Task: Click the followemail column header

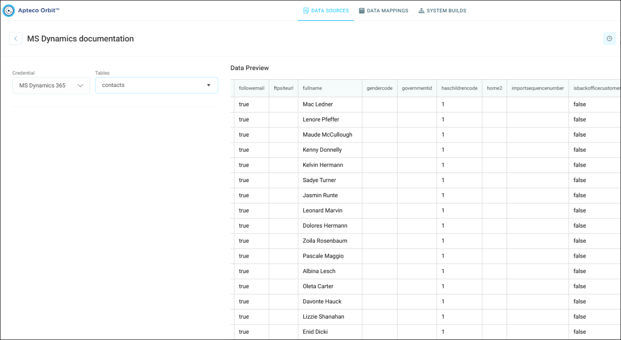Action: [x=251, y=88]
